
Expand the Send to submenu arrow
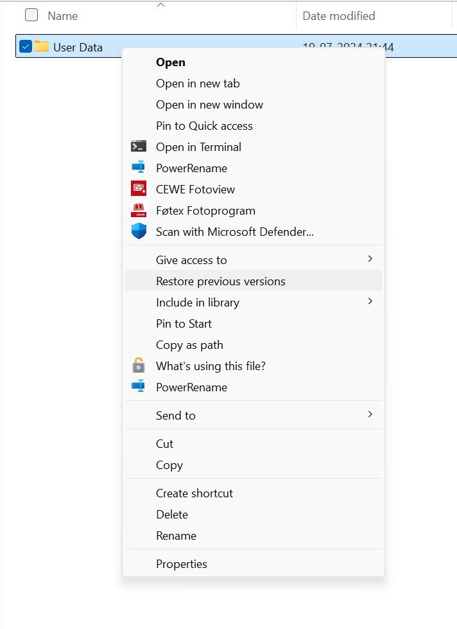pos(370,414)
